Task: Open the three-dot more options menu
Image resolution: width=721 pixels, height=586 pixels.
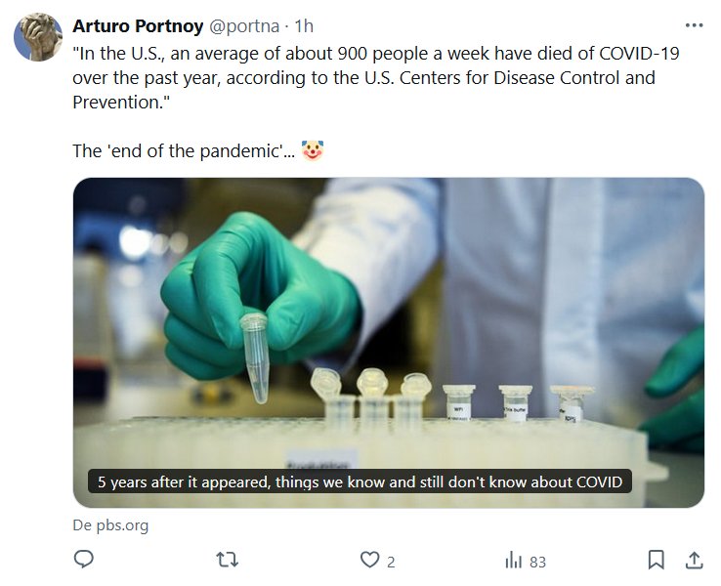Action: (694, 25)
